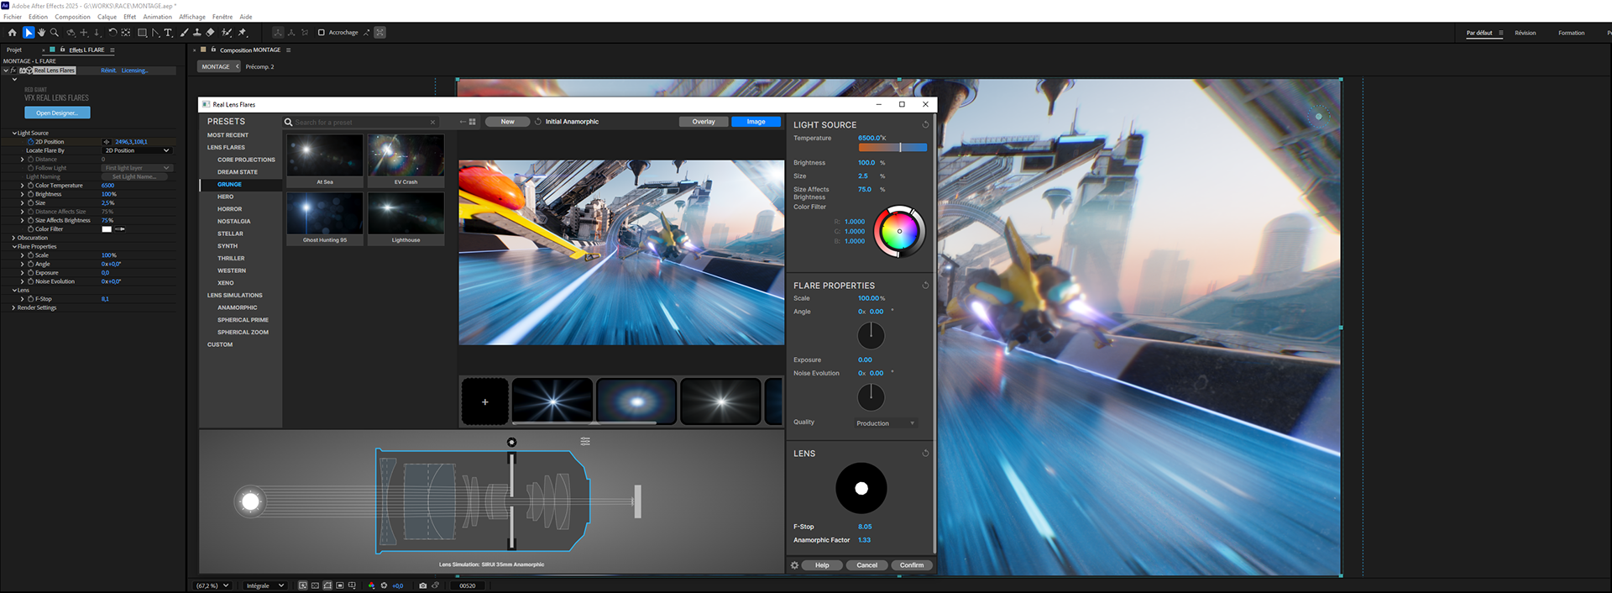Choose the Zoom magnifier tool
The height and width of the screenshot is (593, 1612).
point(55,33)
